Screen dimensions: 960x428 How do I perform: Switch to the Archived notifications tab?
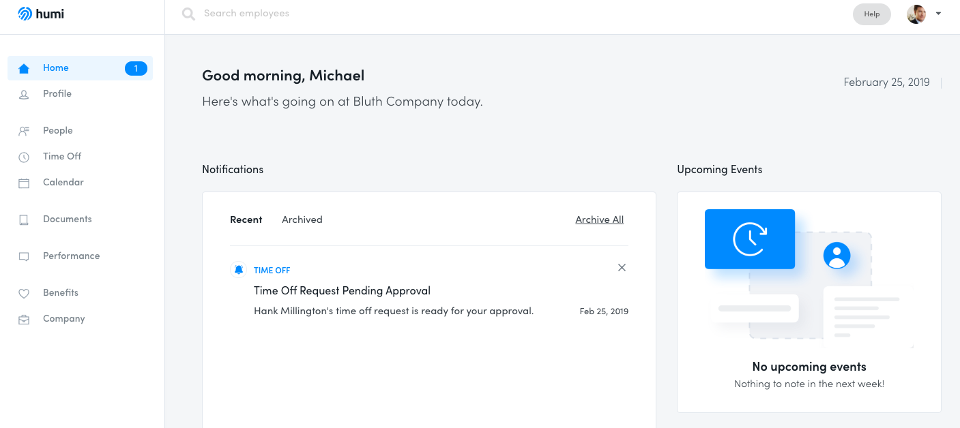pos(302,219)
